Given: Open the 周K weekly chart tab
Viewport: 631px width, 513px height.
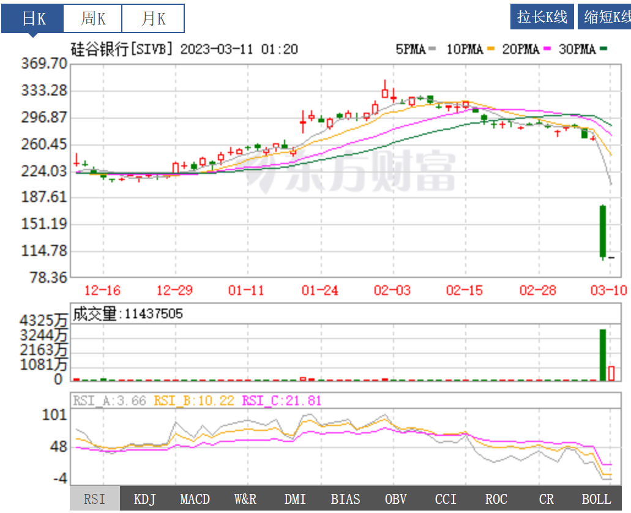Looking at the screenshot, I should (93, 18).
